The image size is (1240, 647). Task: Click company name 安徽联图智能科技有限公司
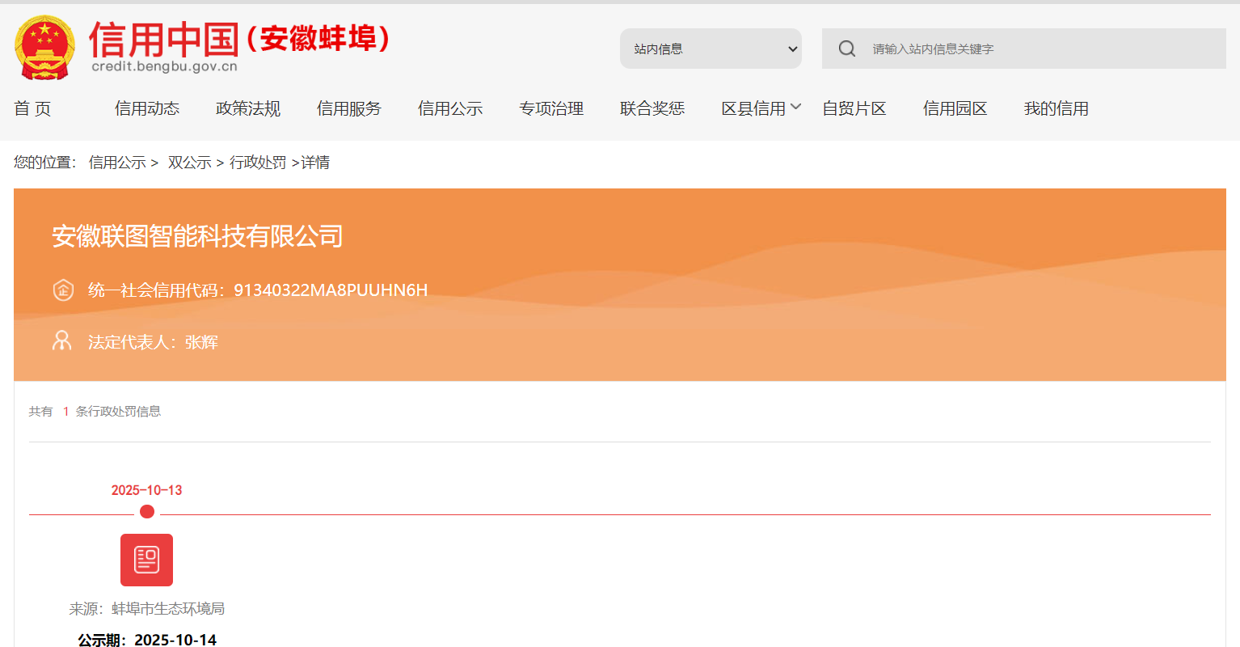(198, 236)
